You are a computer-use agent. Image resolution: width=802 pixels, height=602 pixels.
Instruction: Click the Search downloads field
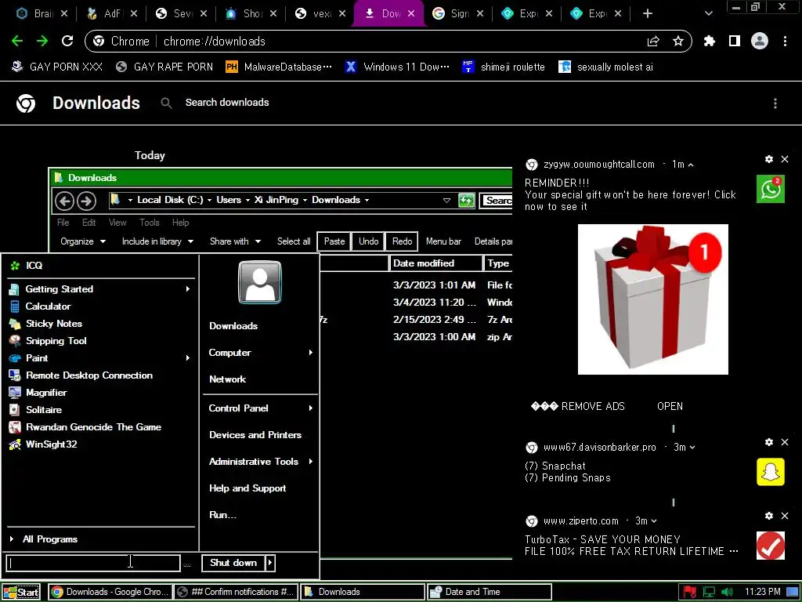[x=226, y=103]
